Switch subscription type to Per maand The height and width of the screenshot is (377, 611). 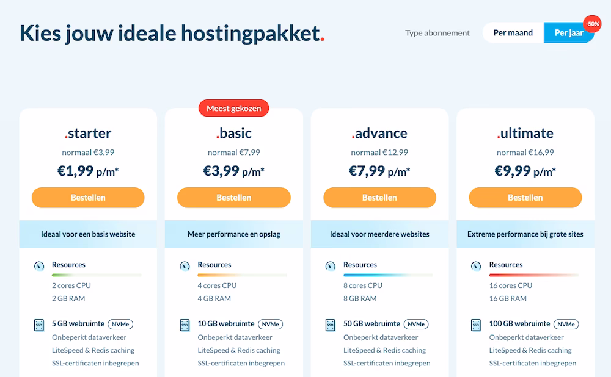click(x=513, y=33)
